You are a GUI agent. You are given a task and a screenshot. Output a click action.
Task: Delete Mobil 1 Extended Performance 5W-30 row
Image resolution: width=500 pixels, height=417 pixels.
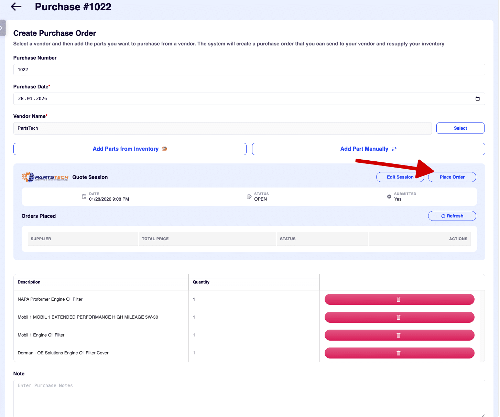(399, 317)
